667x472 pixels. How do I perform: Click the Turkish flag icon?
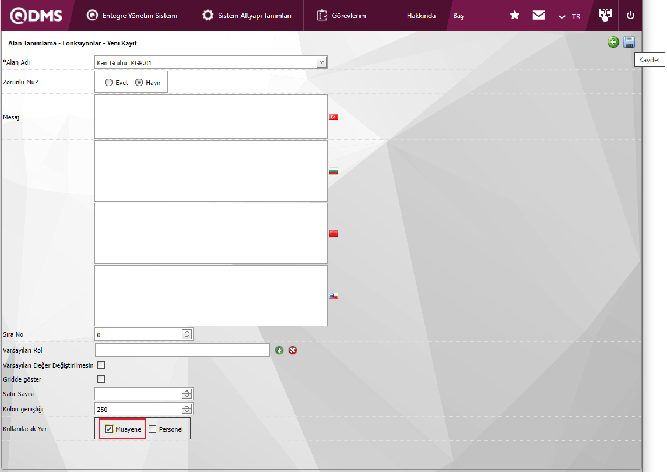tap(333, 117)
